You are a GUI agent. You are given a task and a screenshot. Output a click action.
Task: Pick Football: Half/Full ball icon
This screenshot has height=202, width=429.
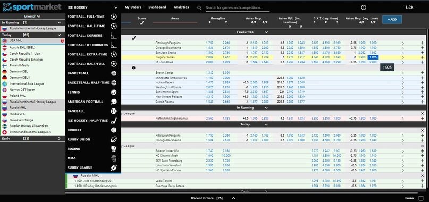(114, 64)
